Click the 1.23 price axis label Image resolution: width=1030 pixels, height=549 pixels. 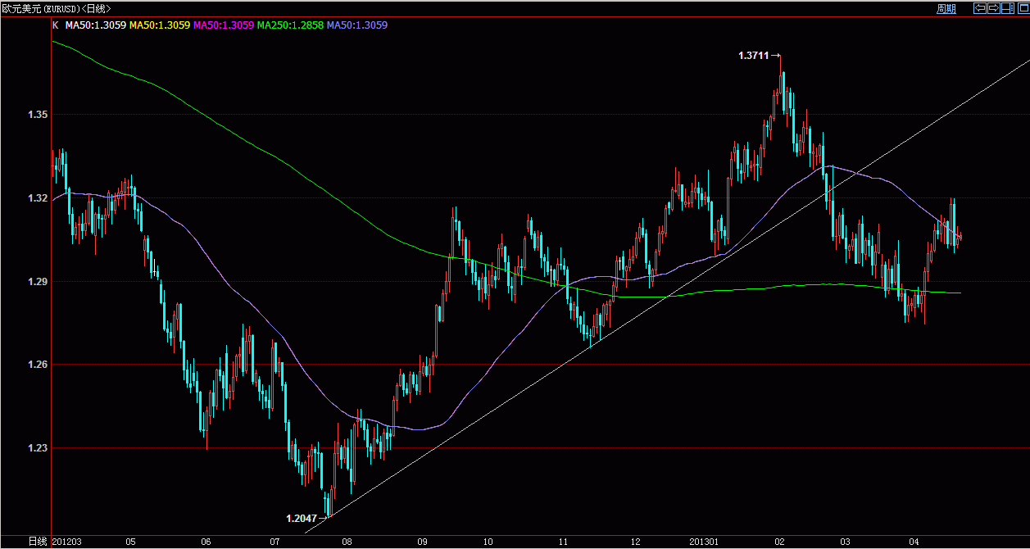[x=38, y=448]
